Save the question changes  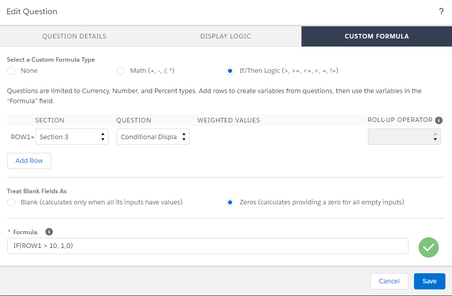coord(430,281)
